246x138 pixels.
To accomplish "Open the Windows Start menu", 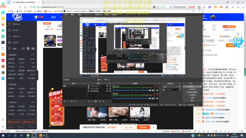I will tap(3, 136).
